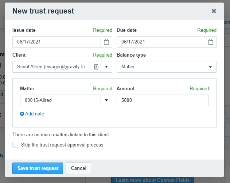Image resolution: width=230 pixels, height=183 pixels.
Task: Select the Client field with Scout Allred
Action: [53, 67]
